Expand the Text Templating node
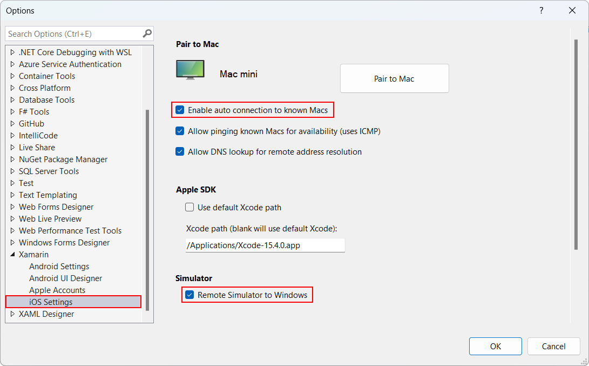Image resolution: width=589 pixels, height=366 pixels. coord(12,195)
